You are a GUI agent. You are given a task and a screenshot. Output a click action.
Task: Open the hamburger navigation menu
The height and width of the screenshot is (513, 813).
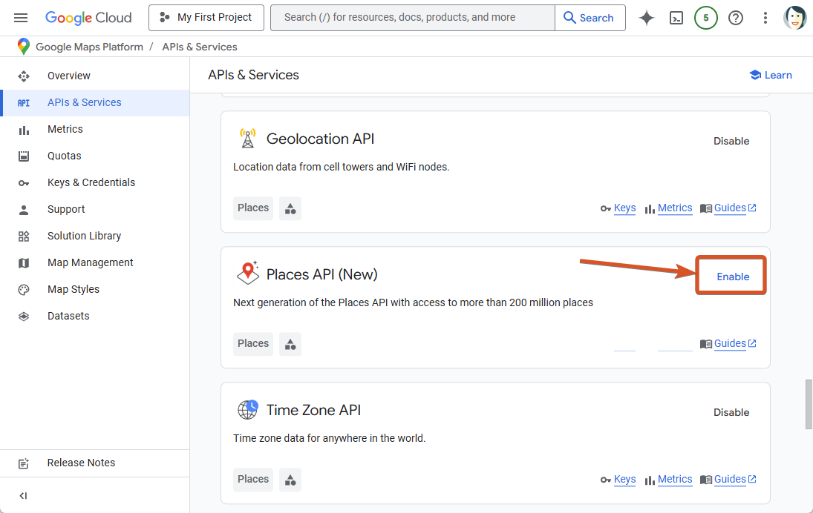tap(21, 18)
